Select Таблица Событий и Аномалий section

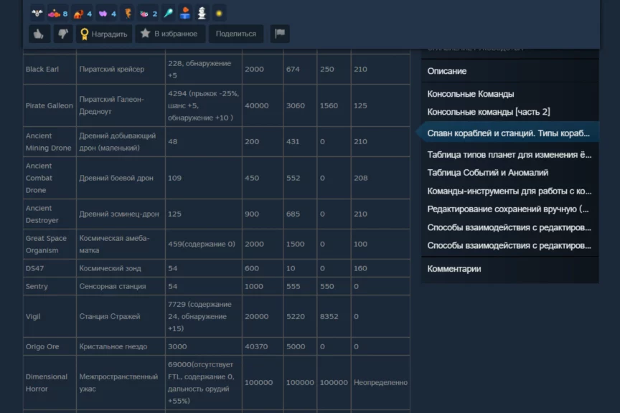coord(487,172)
